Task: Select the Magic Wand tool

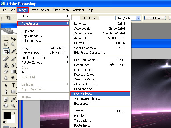Action: tap(13, 45)
